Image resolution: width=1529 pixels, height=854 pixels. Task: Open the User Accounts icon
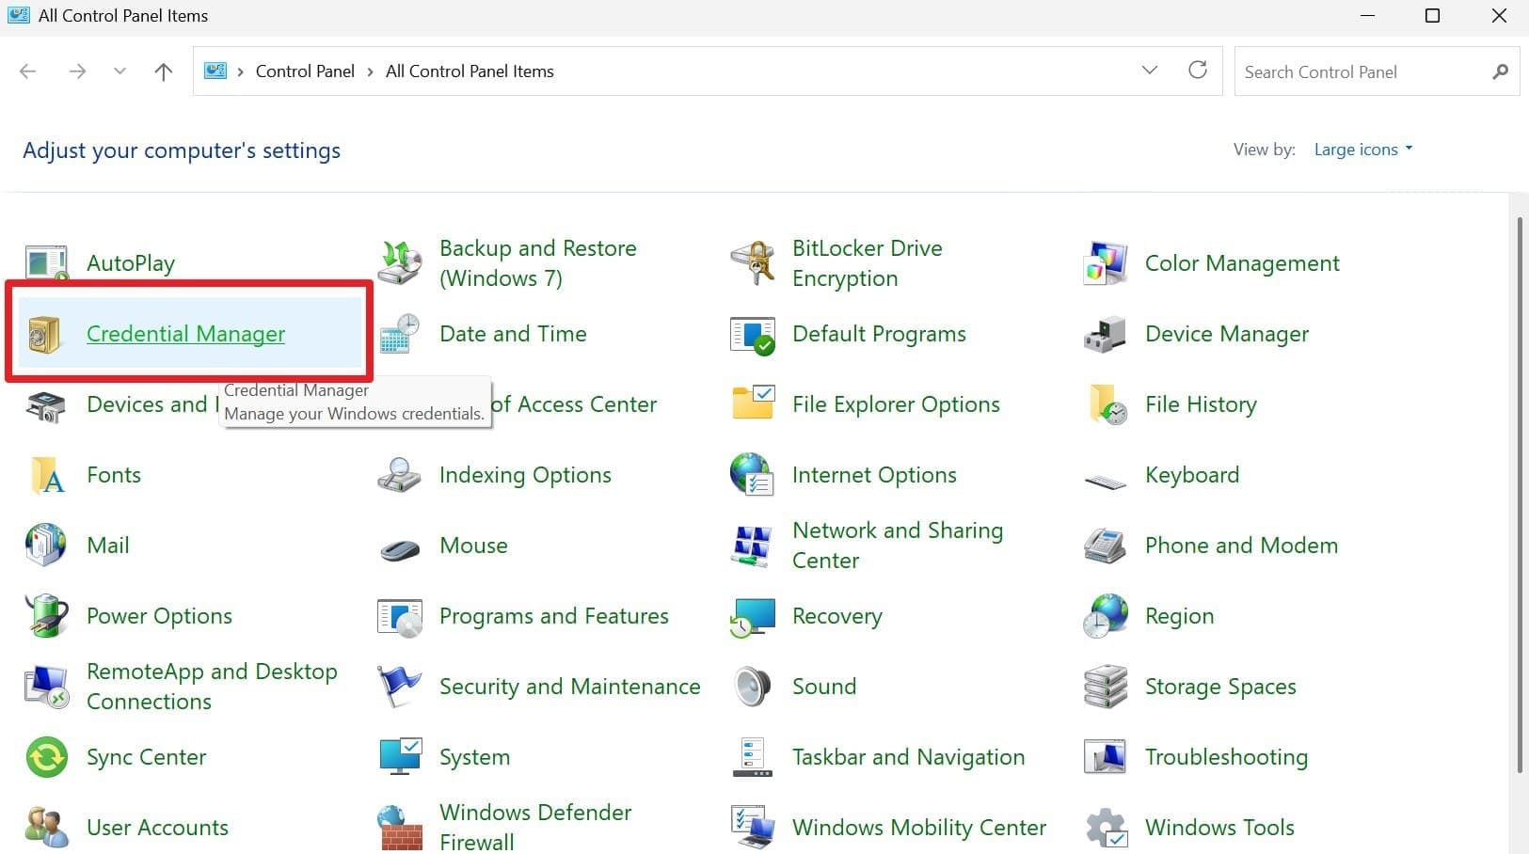pos(46,828)
